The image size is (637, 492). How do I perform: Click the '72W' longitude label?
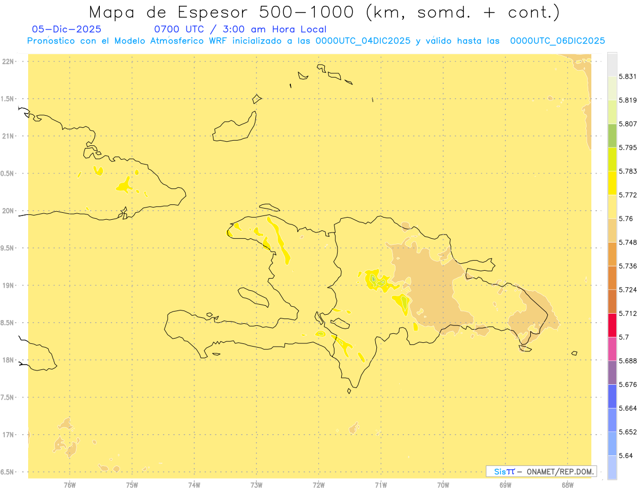click(x=318, y=485)
